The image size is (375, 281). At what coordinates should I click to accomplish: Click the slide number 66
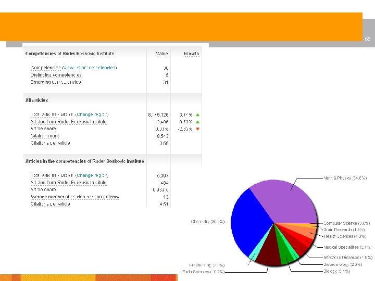pos(368,39)
